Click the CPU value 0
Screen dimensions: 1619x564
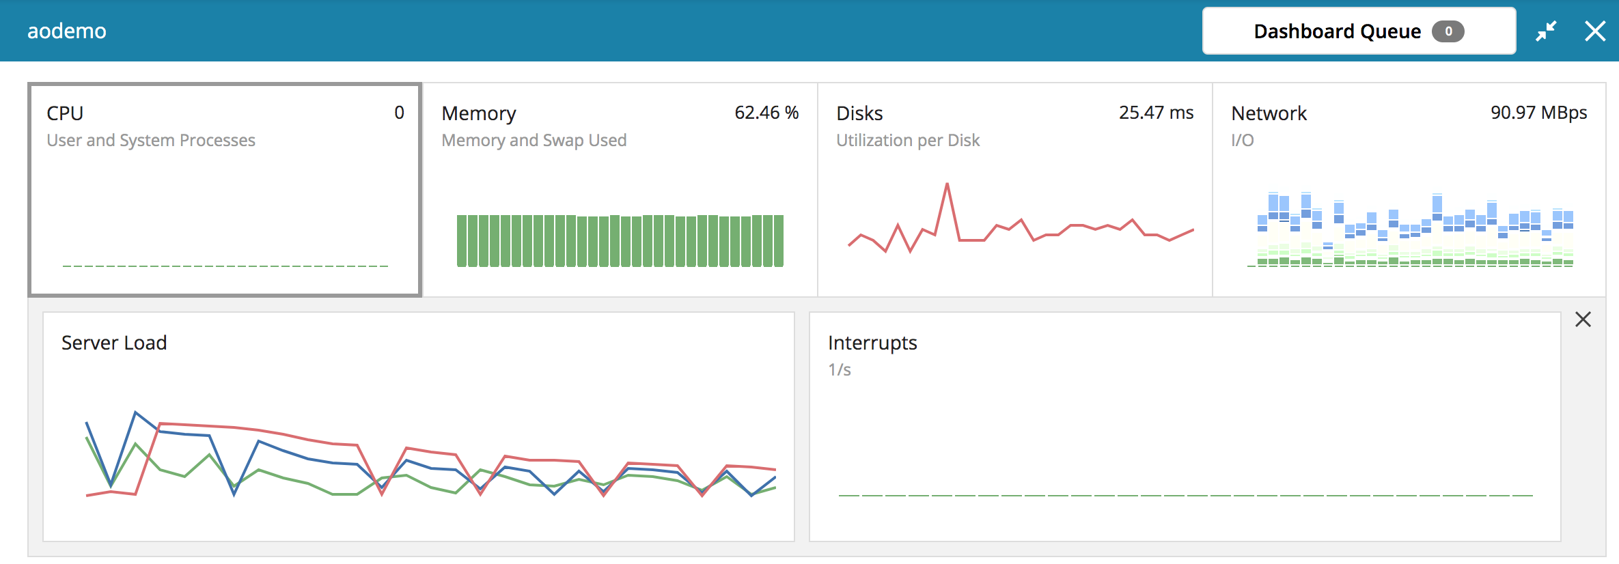pos(399,113)
